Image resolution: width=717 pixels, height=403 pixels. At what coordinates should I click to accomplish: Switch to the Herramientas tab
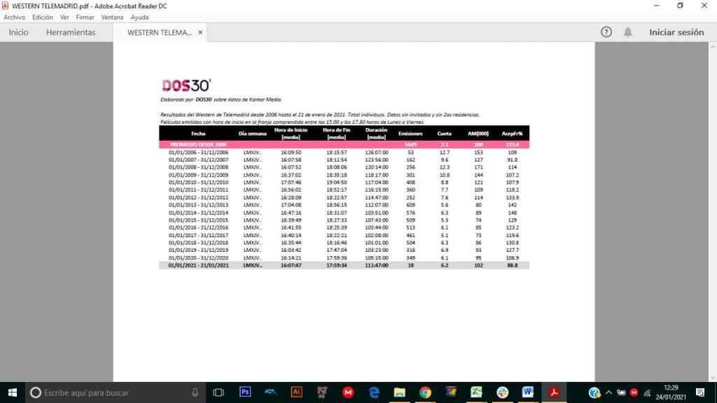click(x=71, y=32)
